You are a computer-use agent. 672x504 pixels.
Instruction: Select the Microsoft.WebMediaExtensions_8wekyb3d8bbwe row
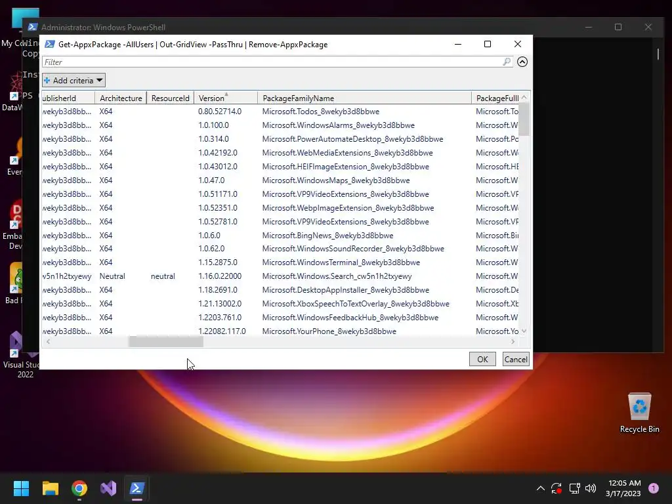coord(280,152)
